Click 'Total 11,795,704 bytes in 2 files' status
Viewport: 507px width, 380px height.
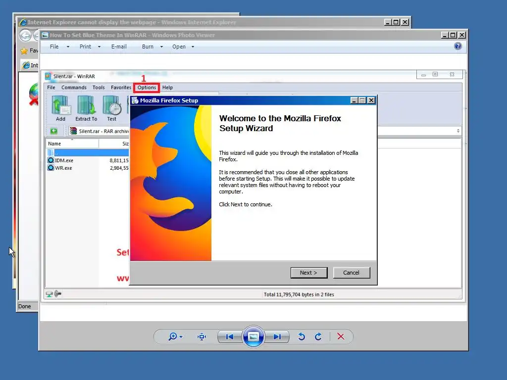point(299,295)
